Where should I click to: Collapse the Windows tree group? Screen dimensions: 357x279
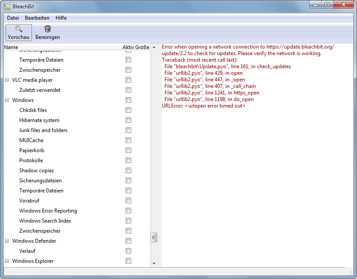[7, 100]
